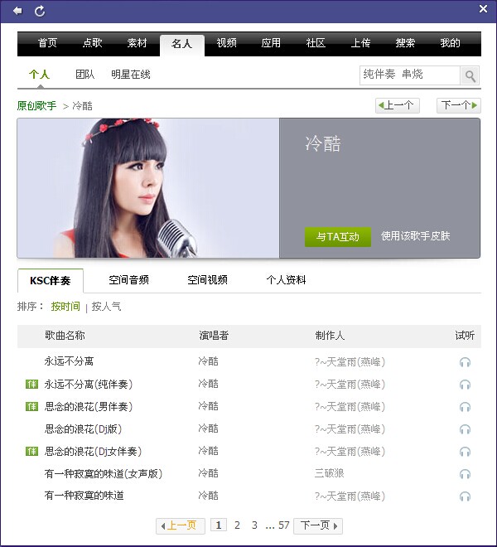Viewport: 497px width, 547px height.
Task: Preview 永远不分离 with the headphone icon
Action: tap(465, 362)
